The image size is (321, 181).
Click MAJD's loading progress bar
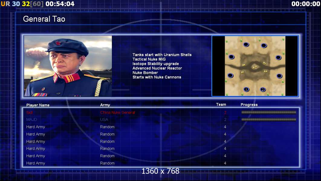click(x=269, y=119)
